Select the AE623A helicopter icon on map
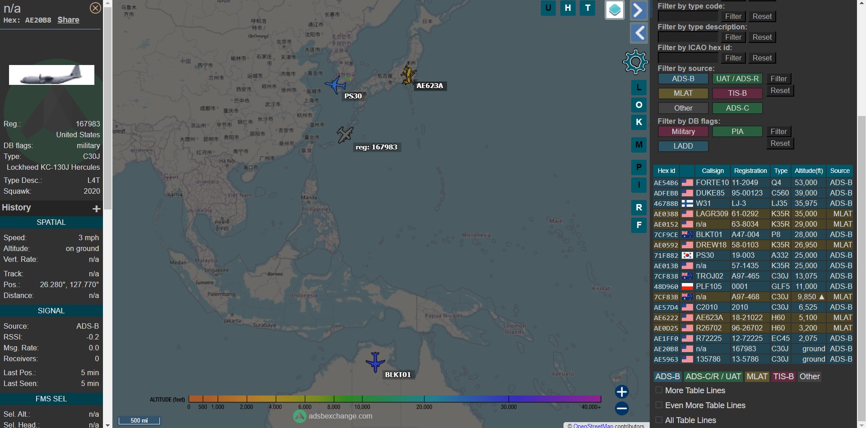The image size is (866, 428). [x=408, y=75]
